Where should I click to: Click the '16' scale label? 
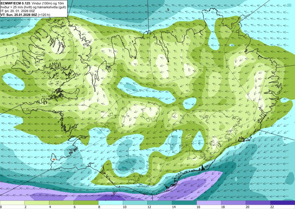pos(198,207)
